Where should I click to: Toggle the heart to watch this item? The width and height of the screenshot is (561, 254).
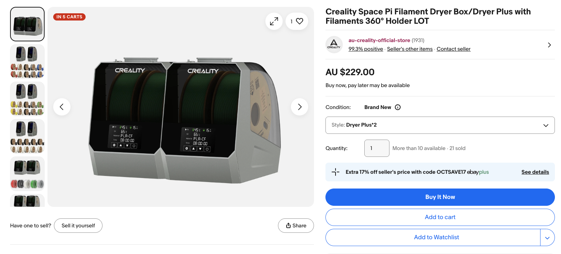(300, 21)
